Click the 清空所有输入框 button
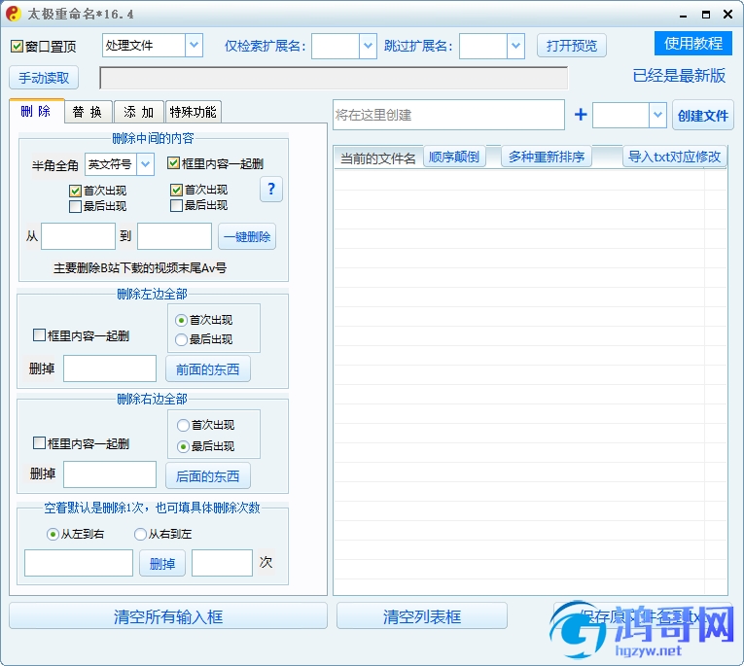The width and height of the screenshot is (744, 666). [x=168, y=616]
